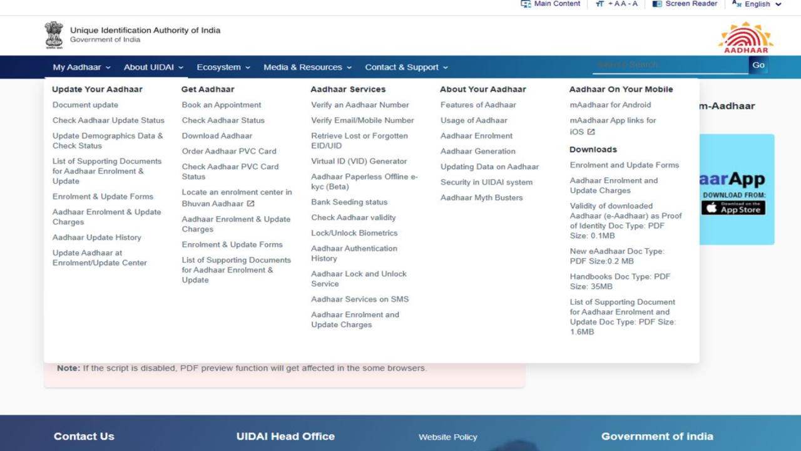Viewport: 801px width, 451px height.
Task: Click the external link icon beside iOS
Action: (x=591, y=132)
